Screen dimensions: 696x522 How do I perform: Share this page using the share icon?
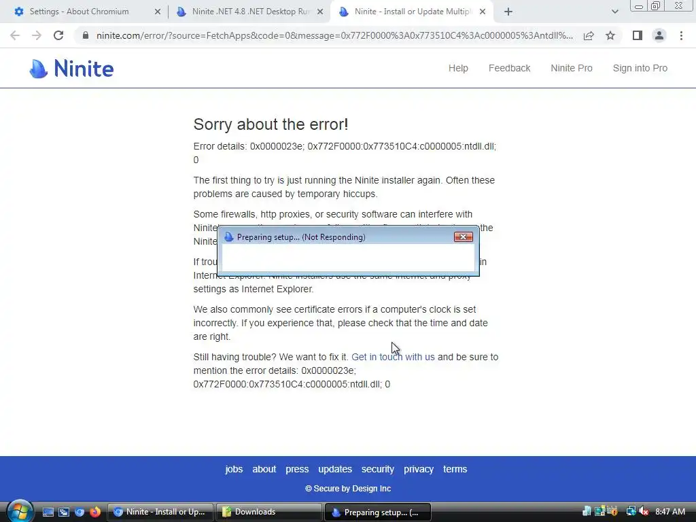[589, 35]
